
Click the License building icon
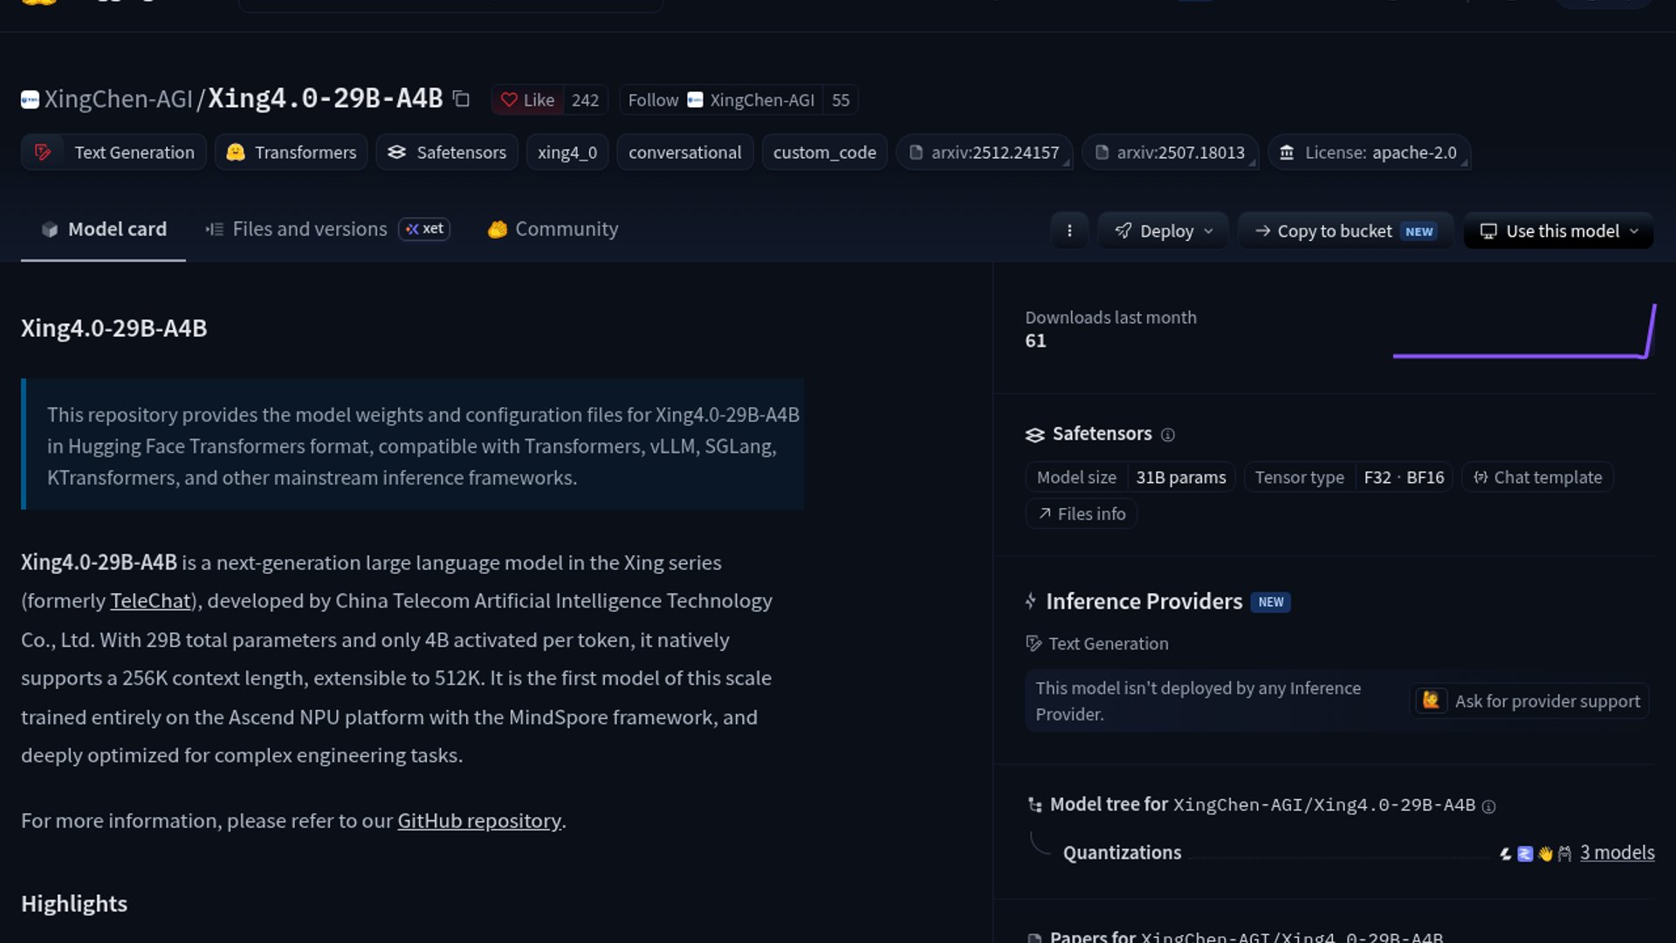[x=1287, y=152]
